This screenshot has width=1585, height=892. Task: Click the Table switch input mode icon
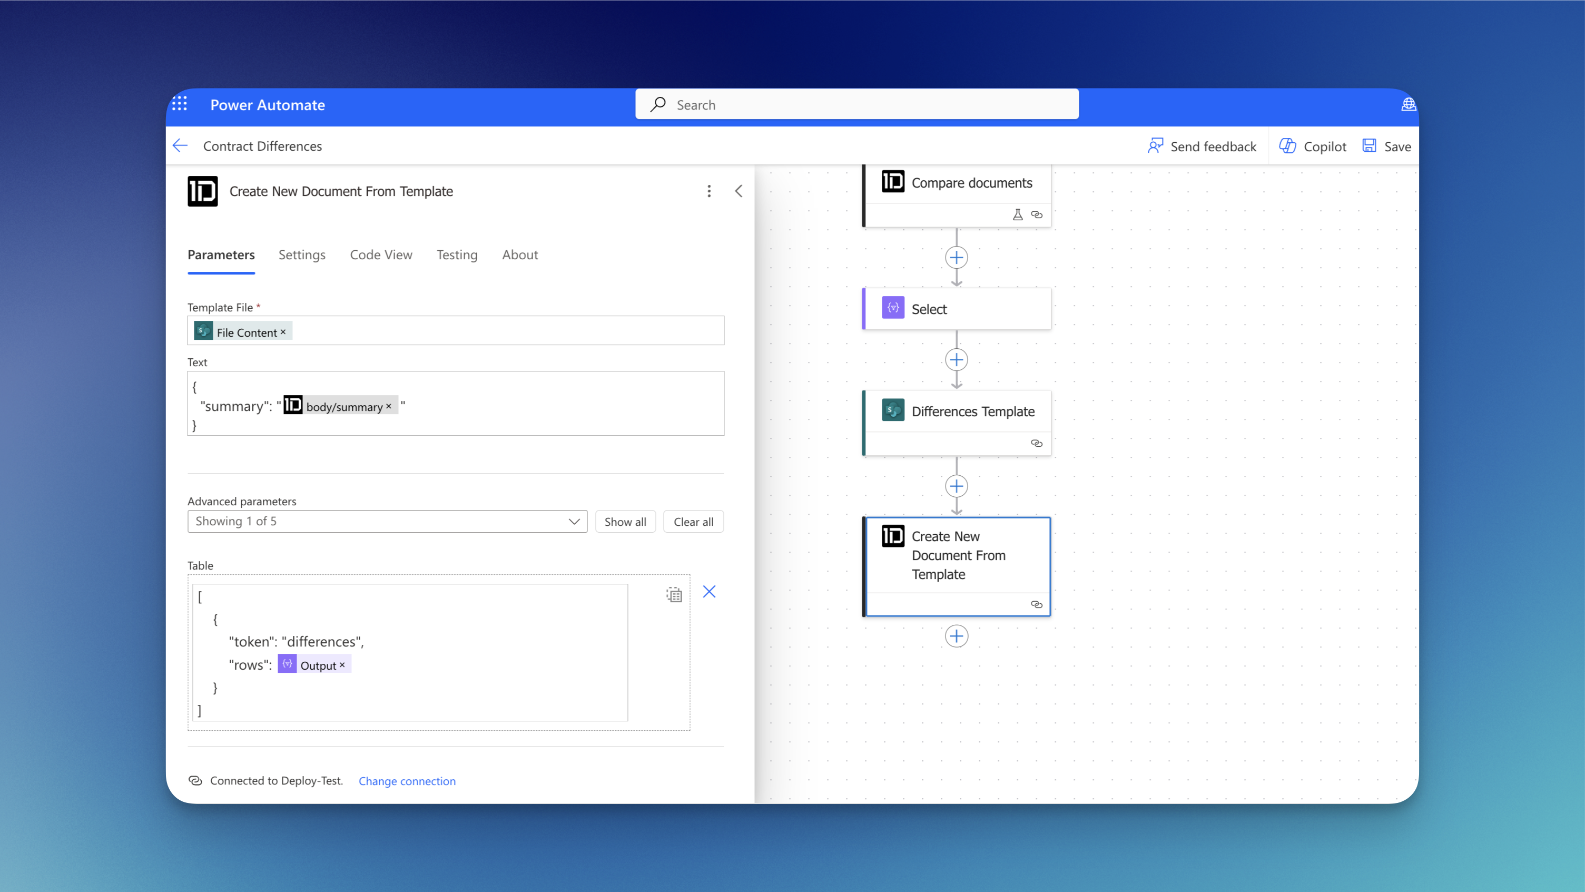(674, 594)
